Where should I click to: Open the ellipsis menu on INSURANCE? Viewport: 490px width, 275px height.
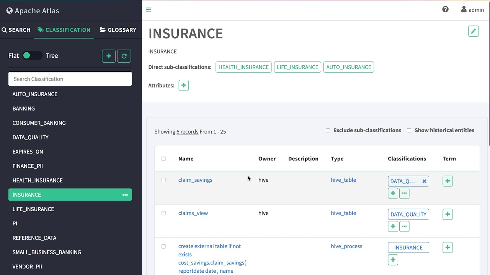[x=125, y=195]
